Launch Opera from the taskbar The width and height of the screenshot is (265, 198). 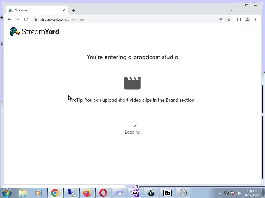(103, 193)
